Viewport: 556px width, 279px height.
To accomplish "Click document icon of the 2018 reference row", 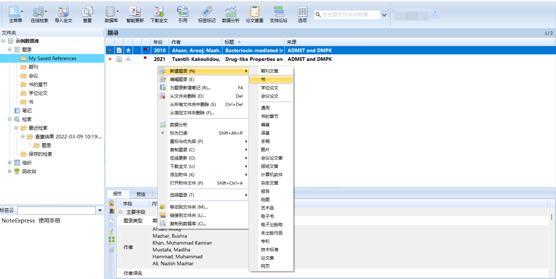I will point(119,50).
